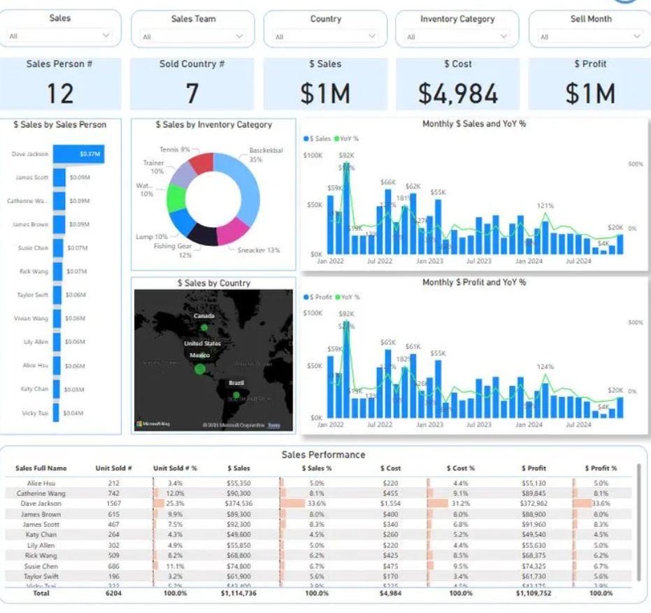
Task: Expand the Country slicer dropdown
Action: pos(371,34)
